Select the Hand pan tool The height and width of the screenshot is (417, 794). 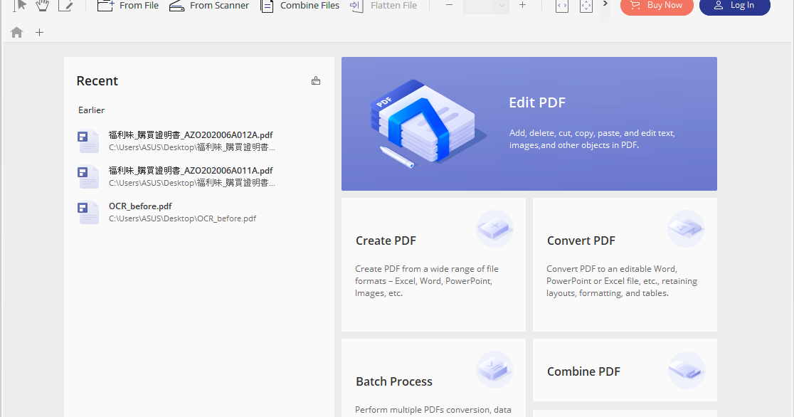[x=42, y=6]
